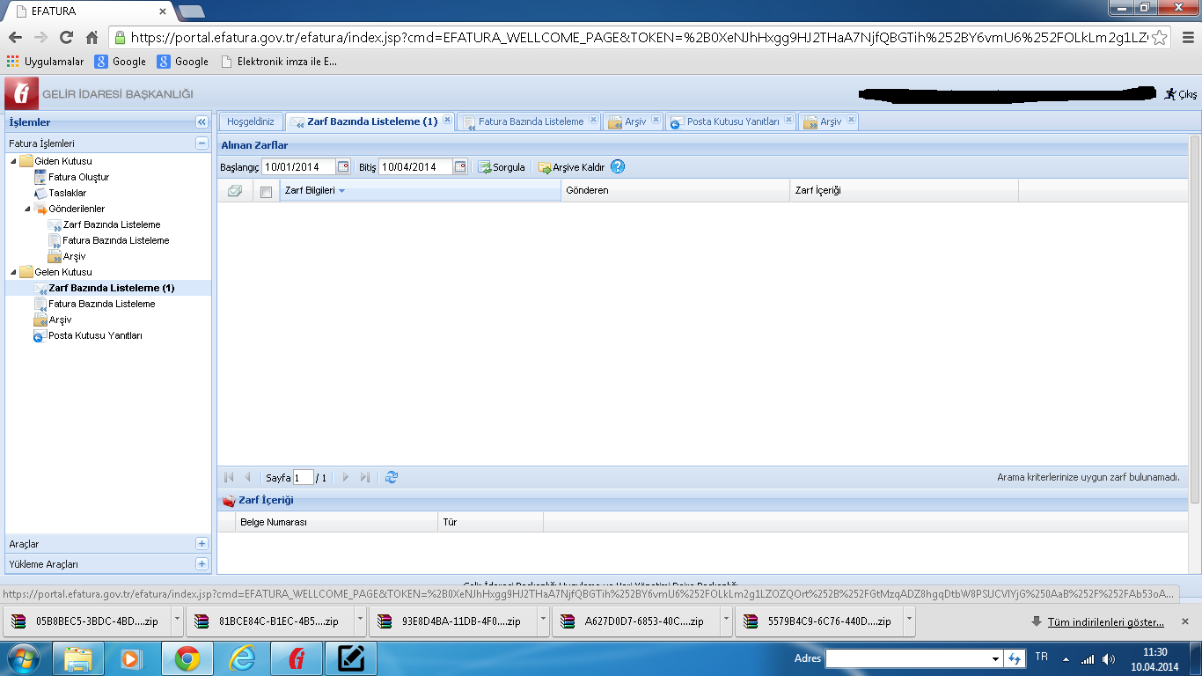The image size is (1202, 676).
Task: Click the Sayfa page number field
Action: (x=303, y=478)
